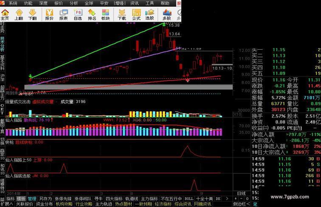This screenshot has height=207, width=321.
Task: Open the 全球 menu
Action: coord(89,3)
